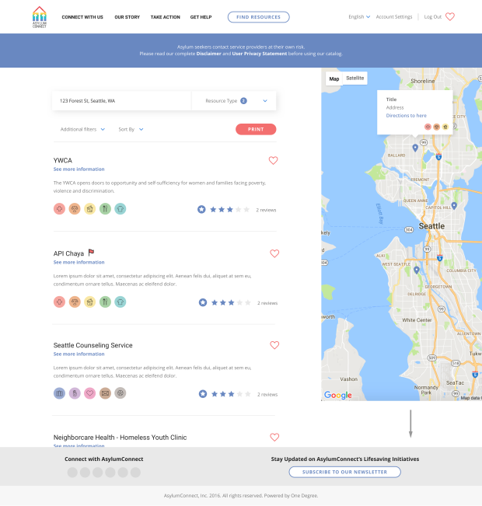Expand Additional filters
The width and height of the screenshot is (482, 506).
[x=82, y=129]
